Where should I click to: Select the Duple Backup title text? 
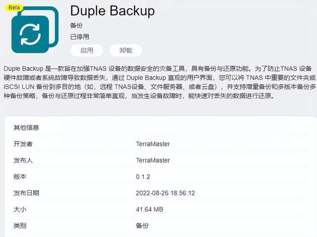tap(112, 11)
